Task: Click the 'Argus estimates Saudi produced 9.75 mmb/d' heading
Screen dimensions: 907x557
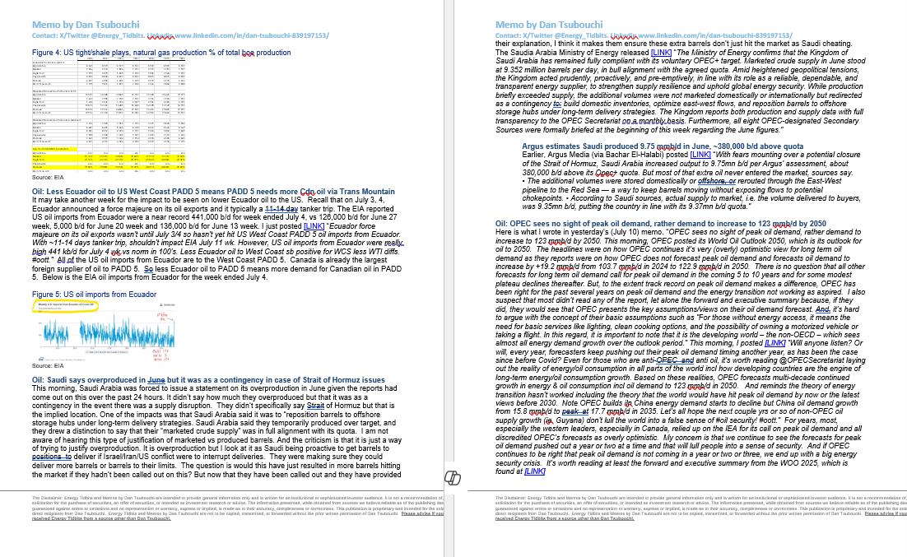Action: click(x=663, y=146)
